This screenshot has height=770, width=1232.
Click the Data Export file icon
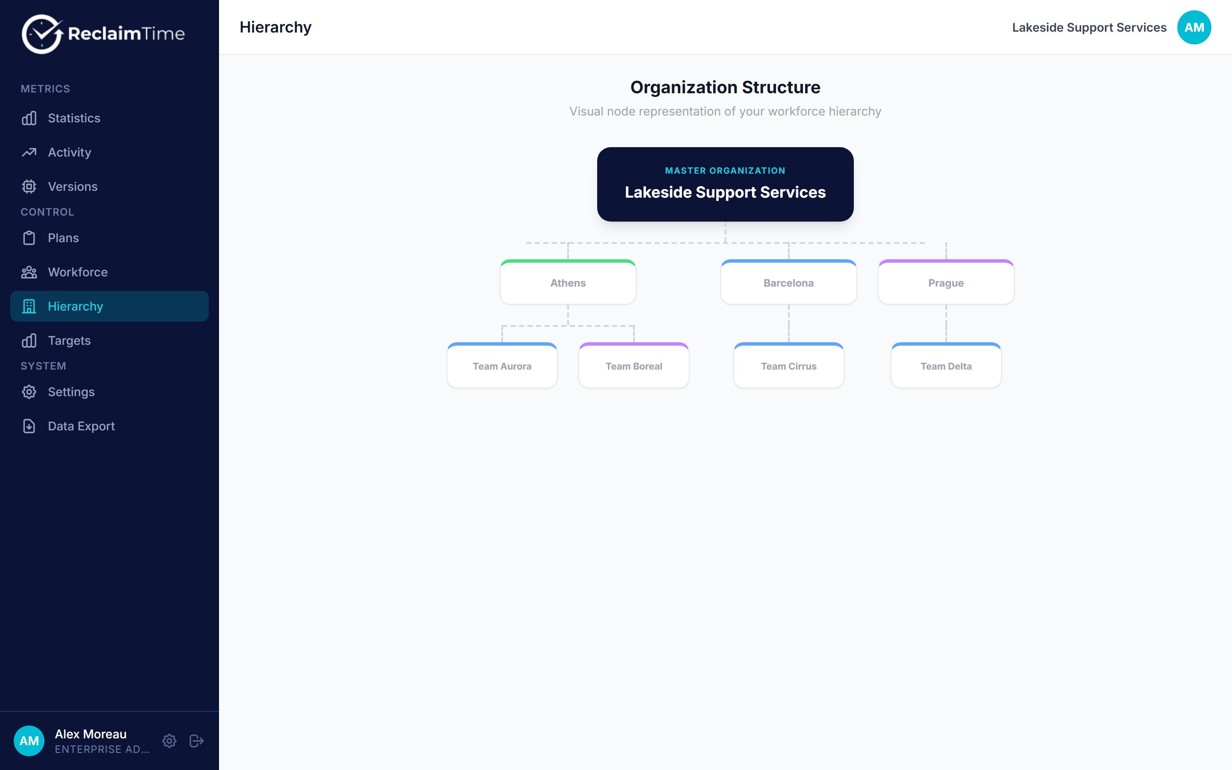click(x=29, y=426)
